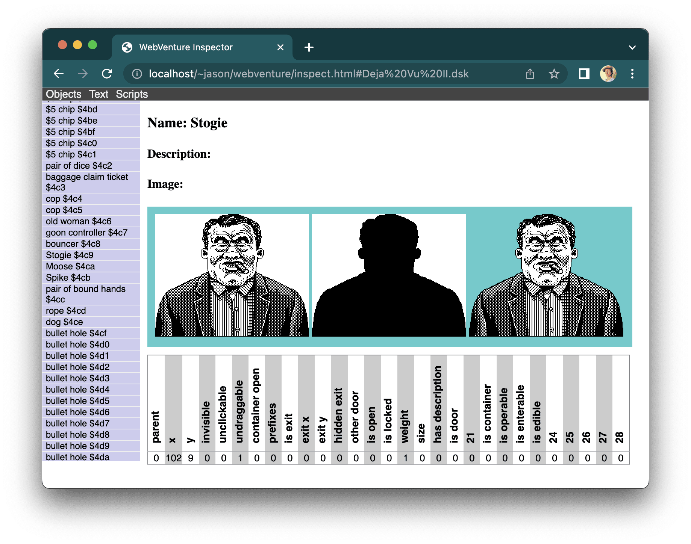
Task: Select Spike $4cb in object list
Action: coord(91,278)
